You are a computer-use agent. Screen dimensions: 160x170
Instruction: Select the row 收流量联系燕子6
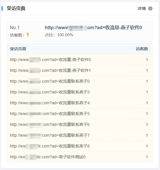[x=80, y=124]
